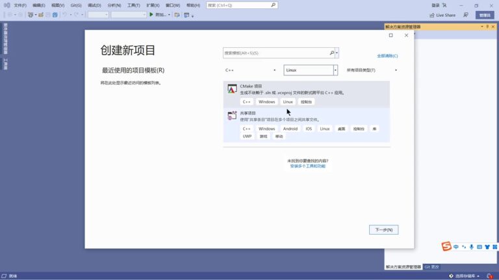Click the CMake 项目 template icon
Image resolution: width=499 pixels, height=280 pixels.
click(232, 89)
